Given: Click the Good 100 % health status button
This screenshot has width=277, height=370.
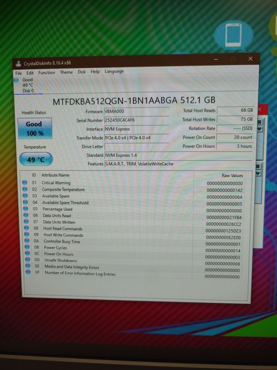Looking at the screenshot, I should tap(35, 128).
